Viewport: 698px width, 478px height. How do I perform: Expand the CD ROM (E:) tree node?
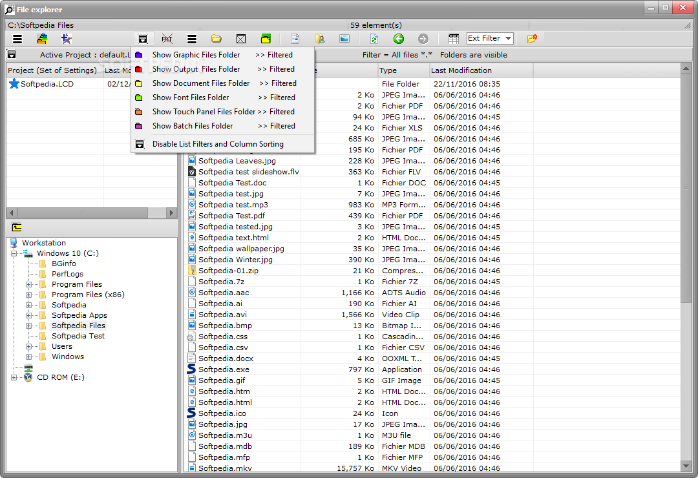point(14,377)
